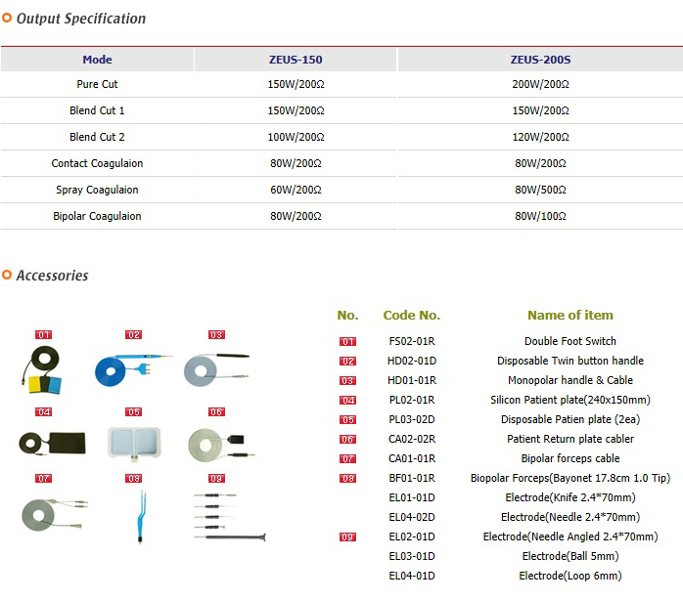Click the Monopolar handle & Cable image
Image resolution: width=683 pixels, height=601 pixels.
[x=216, y=369]
